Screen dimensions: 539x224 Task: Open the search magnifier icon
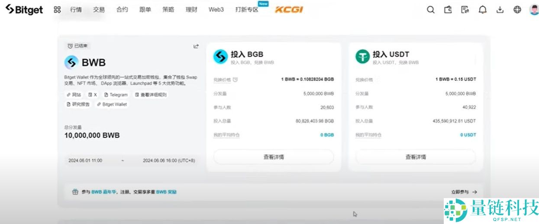point(430,10)
